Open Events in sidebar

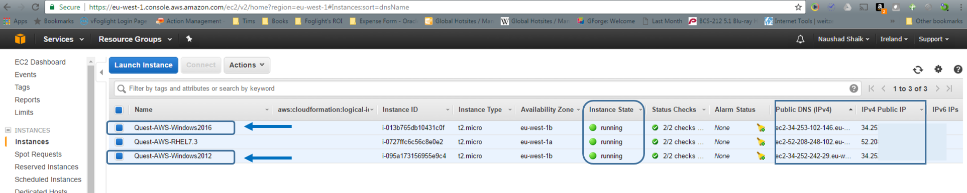point(26,74)
